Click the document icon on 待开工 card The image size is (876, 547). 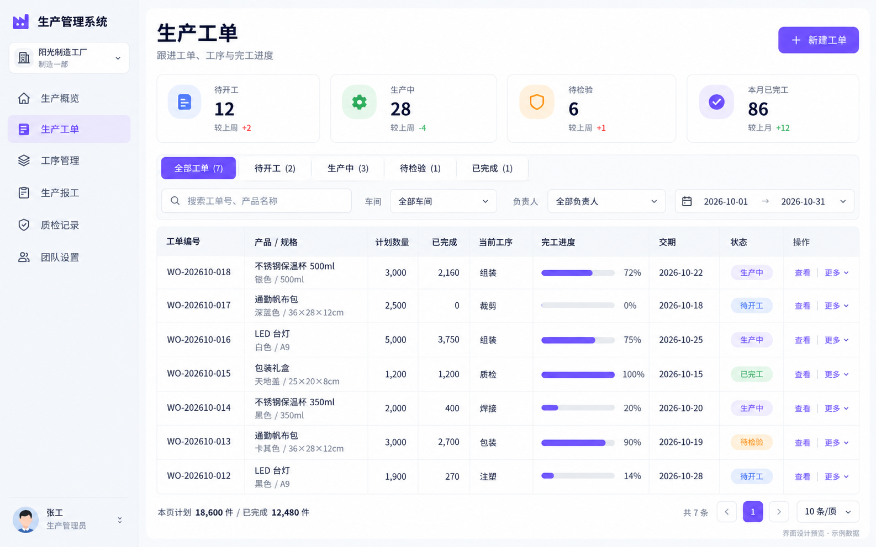[184, 102]
